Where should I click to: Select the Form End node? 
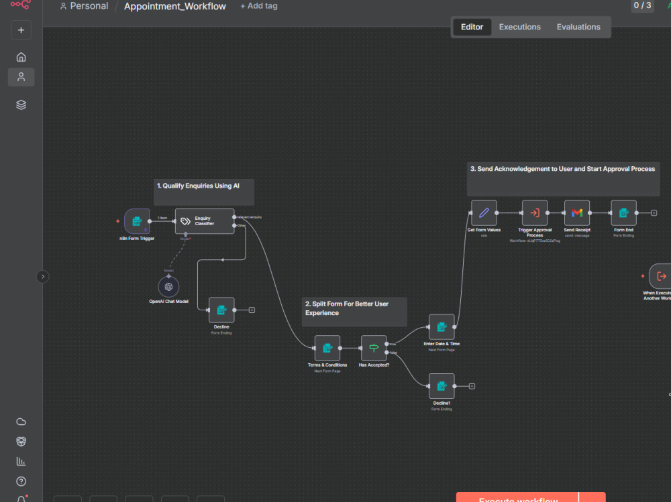click(x=623, y=213)
